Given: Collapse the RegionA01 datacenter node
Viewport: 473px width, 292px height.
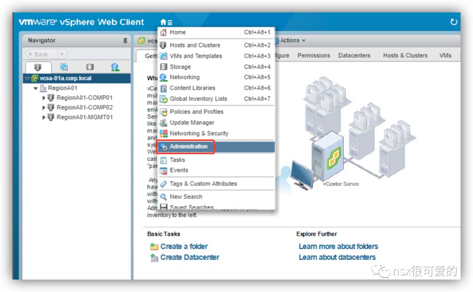Looking at the screenshot, I should tap(35, 88).
